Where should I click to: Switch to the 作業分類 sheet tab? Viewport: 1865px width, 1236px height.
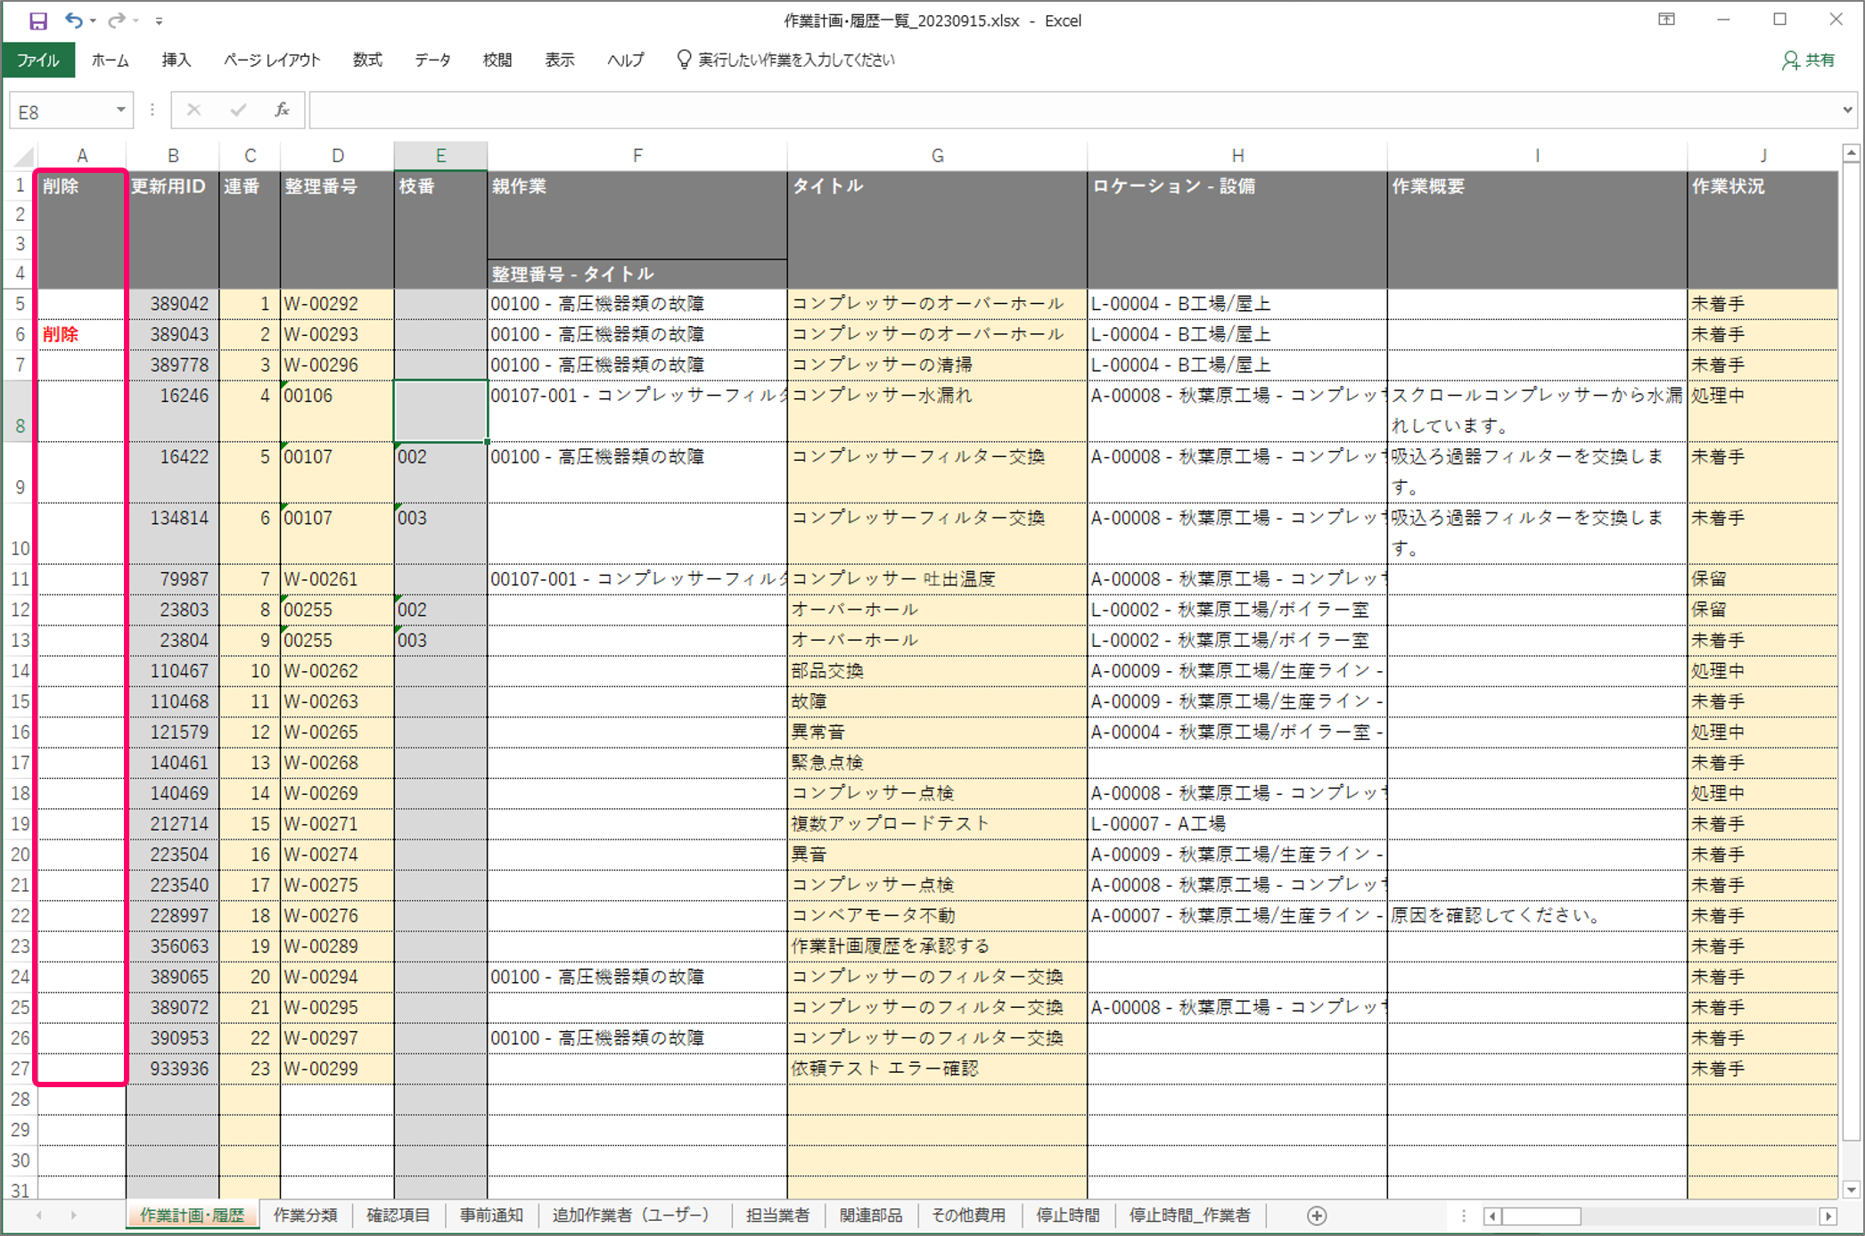(305, 1216)
